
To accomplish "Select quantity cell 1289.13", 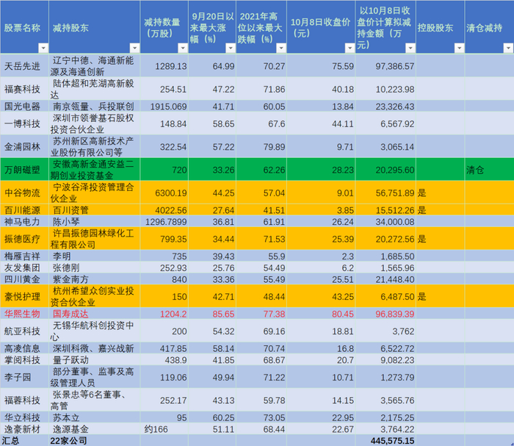I will [x=164, y=65].
